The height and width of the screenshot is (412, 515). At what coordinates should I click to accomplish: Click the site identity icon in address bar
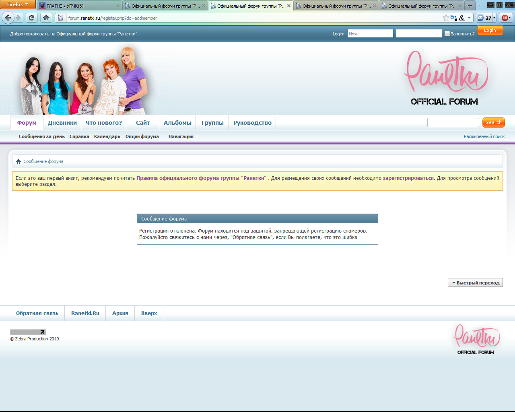point(61,18)
